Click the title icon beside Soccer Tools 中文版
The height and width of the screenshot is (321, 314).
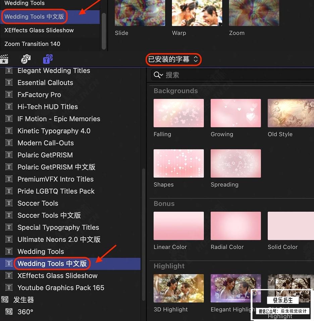[9, 215]
